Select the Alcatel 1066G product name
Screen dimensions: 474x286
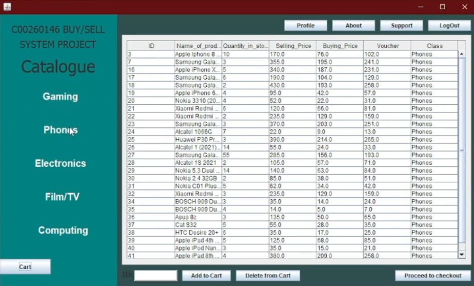click(198, 131)
